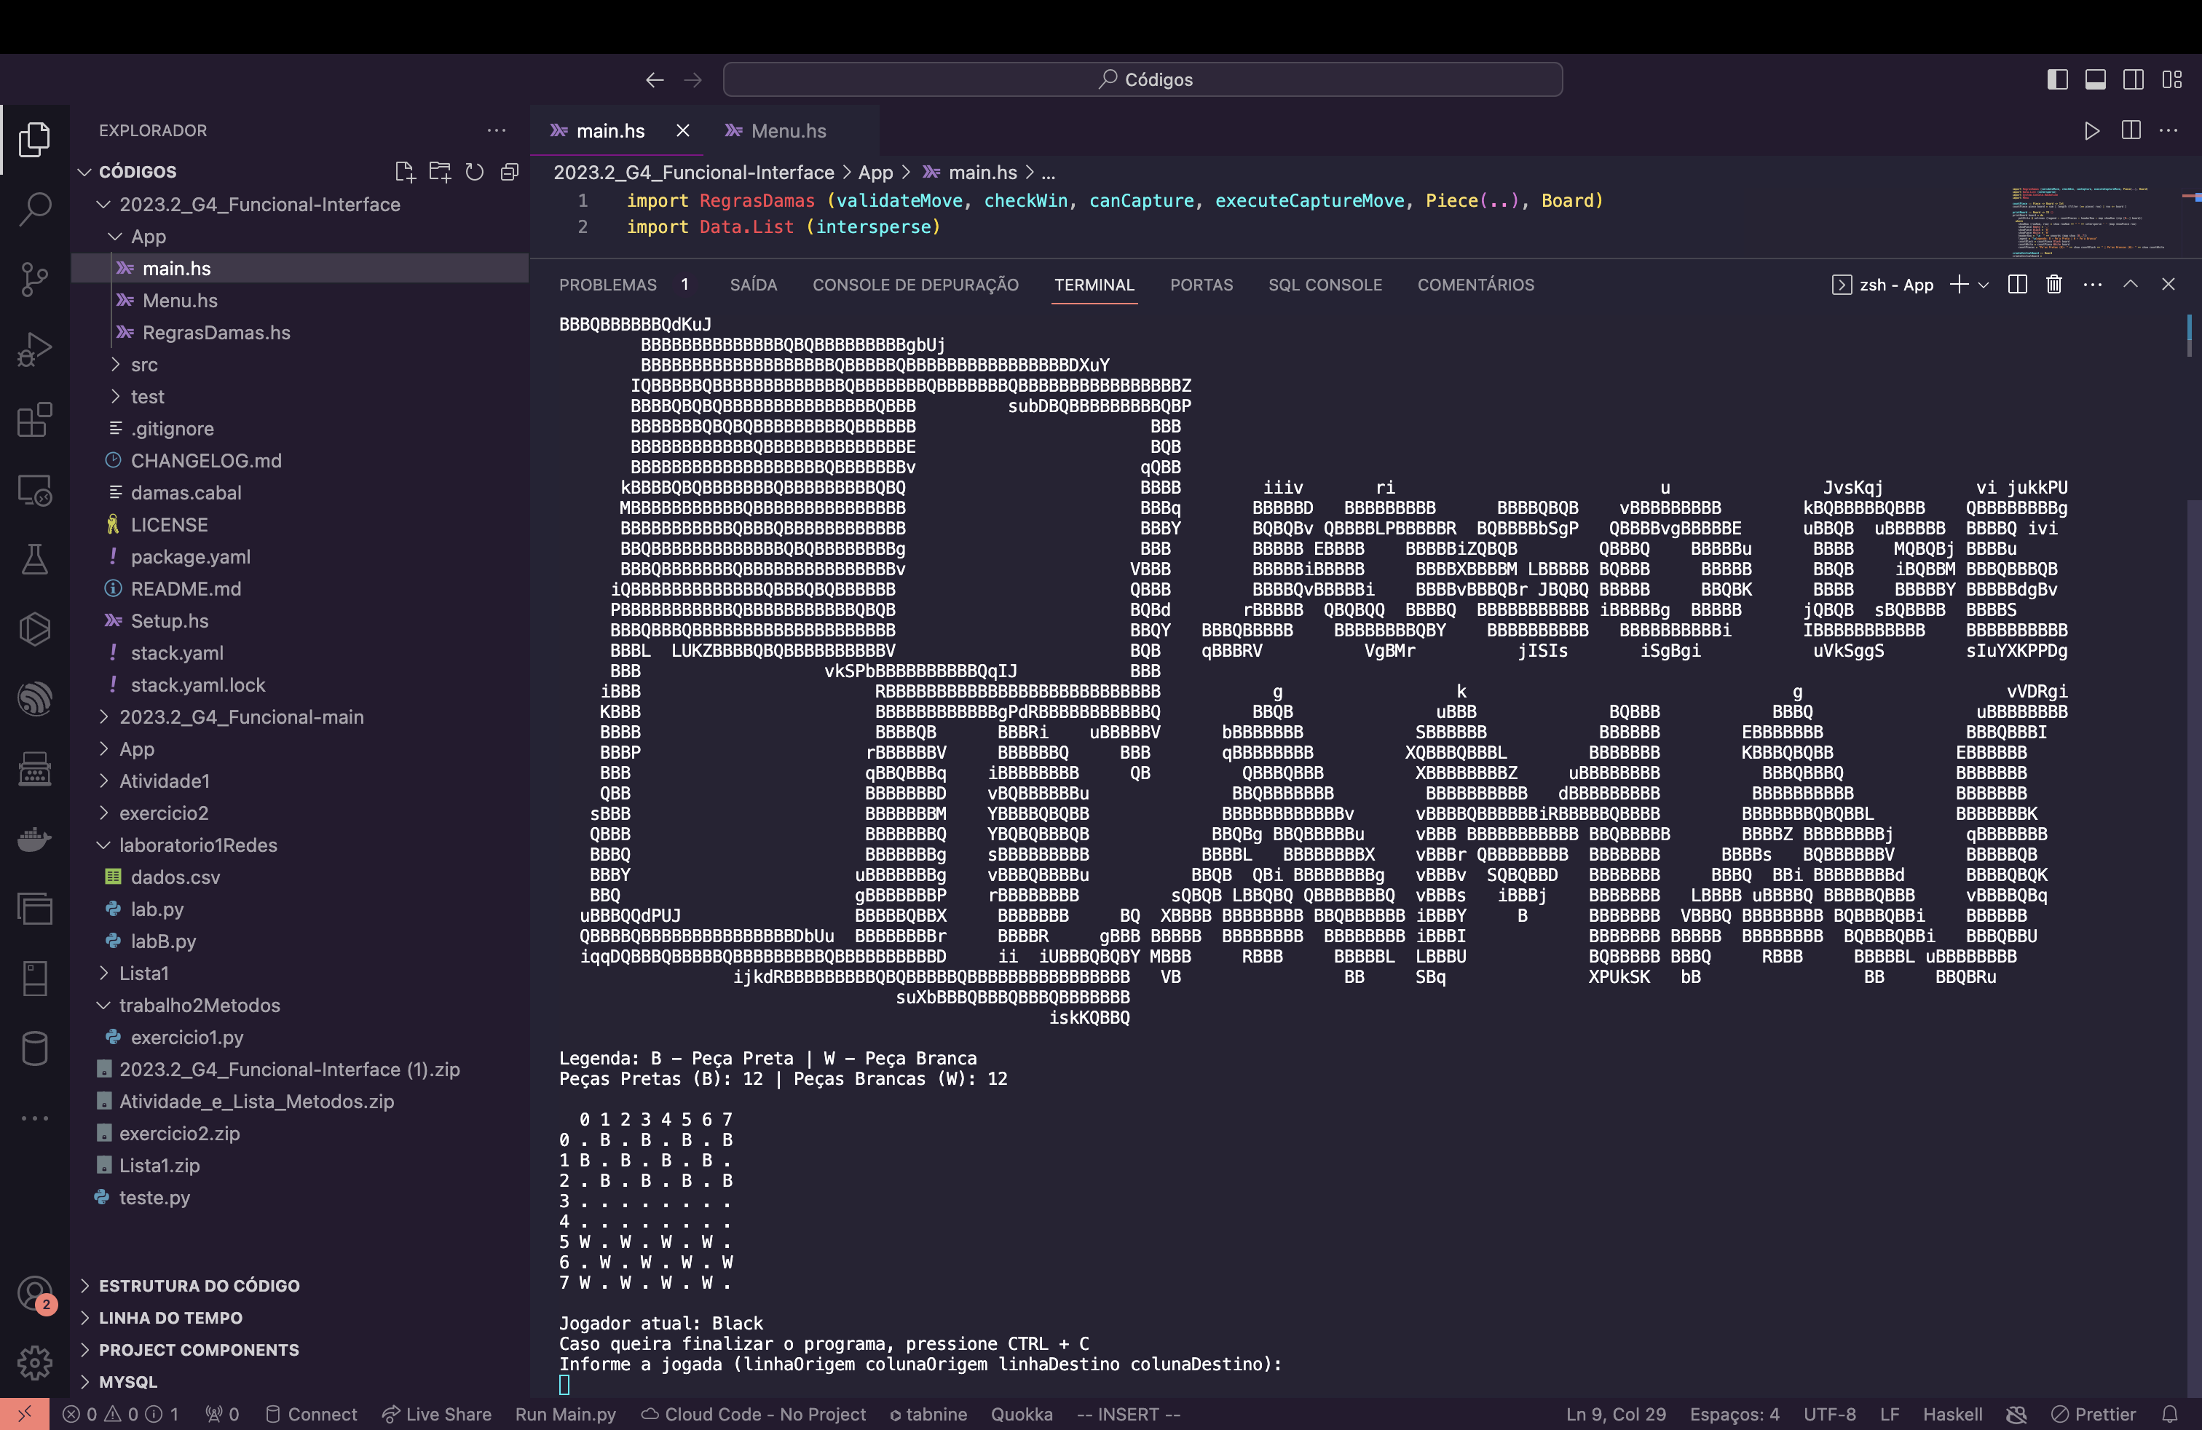2202x1430 pixels.
Task: Open the Extensions view
Action: (x=34, y=419)
